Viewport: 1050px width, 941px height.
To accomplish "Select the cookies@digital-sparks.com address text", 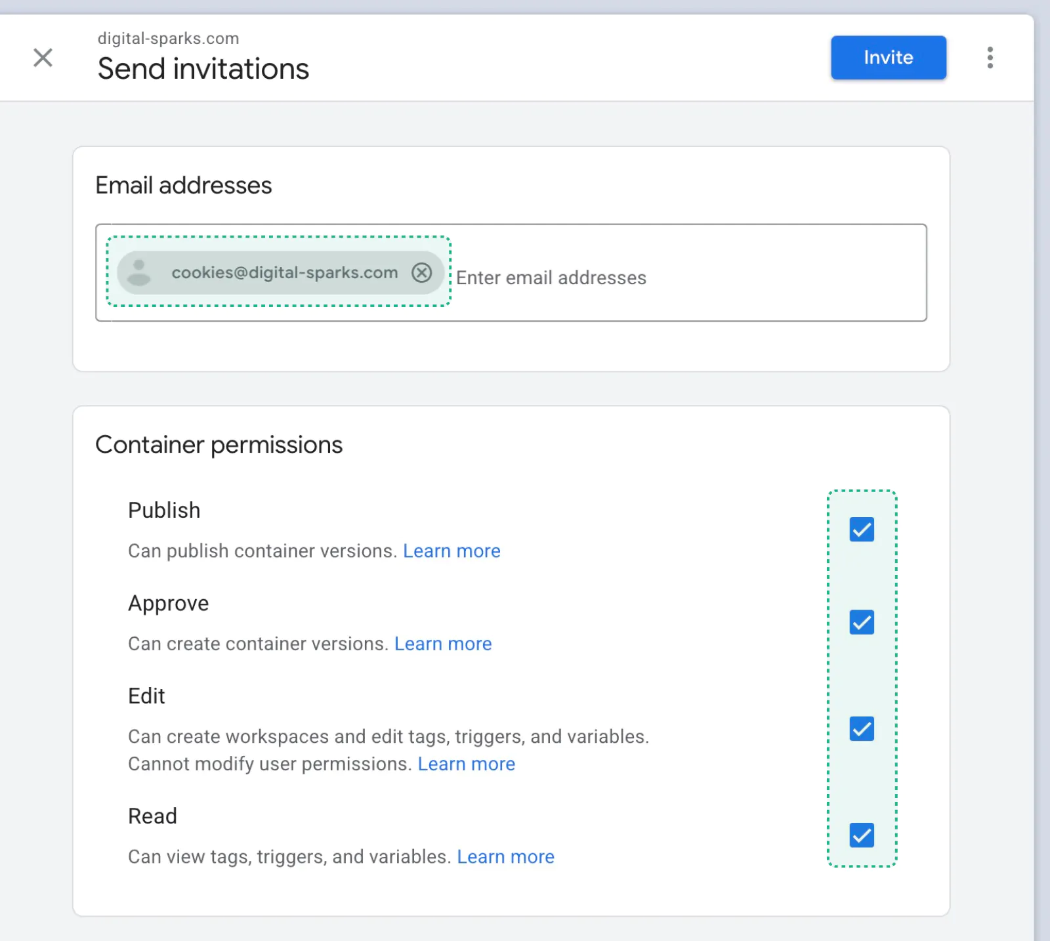I will coord(284,272).
